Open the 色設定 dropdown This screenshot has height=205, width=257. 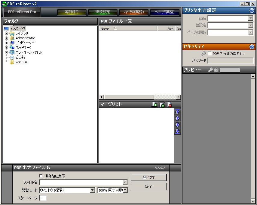(250, 25)
